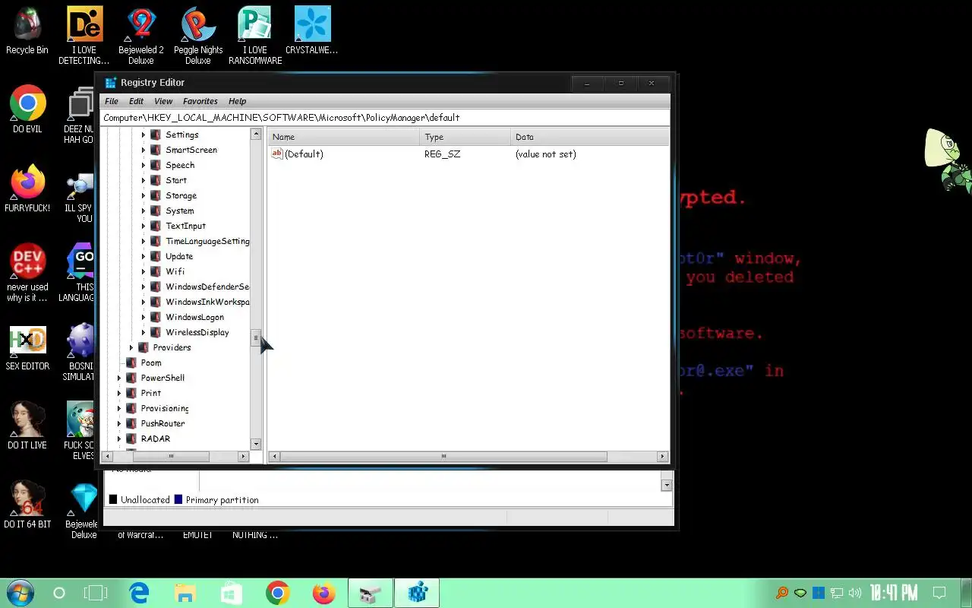Select the Start key in tree
The height and width of the screenshot is (608, 972).
175,180
